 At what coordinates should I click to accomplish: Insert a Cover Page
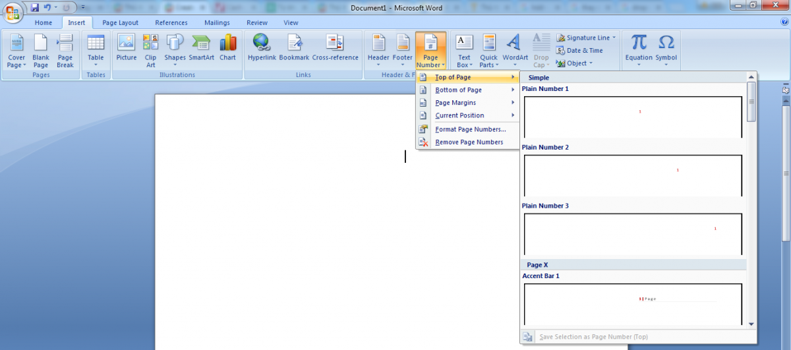point(16,51)
